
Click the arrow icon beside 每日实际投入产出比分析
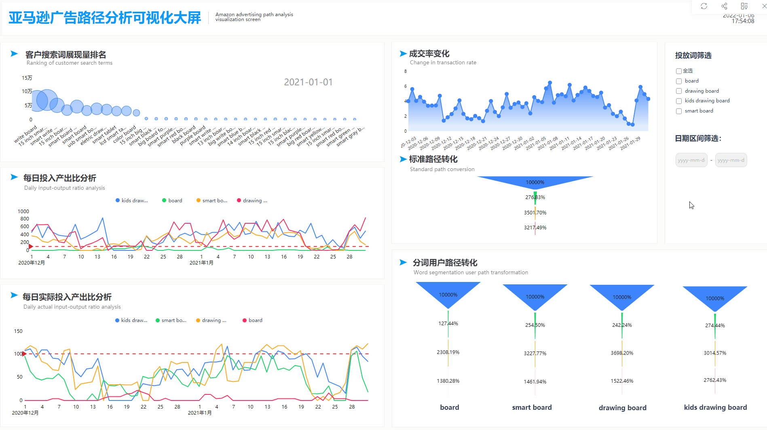click(14, 297)
